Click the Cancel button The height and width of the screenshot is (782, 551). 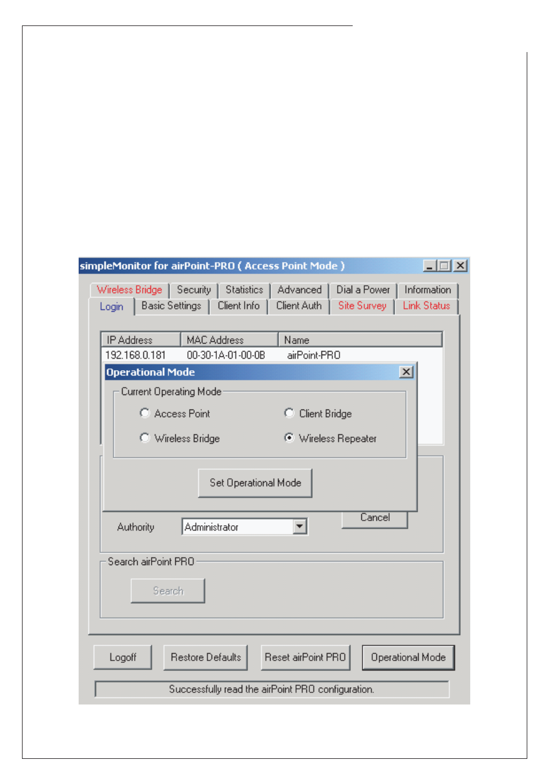click(x=375, y=518)
